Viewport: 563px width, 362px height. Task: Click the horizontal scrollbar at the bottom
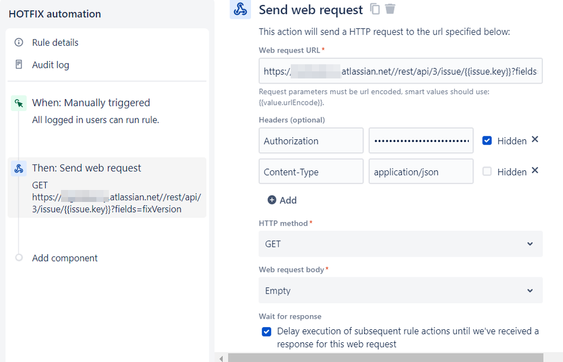point(385,358)
